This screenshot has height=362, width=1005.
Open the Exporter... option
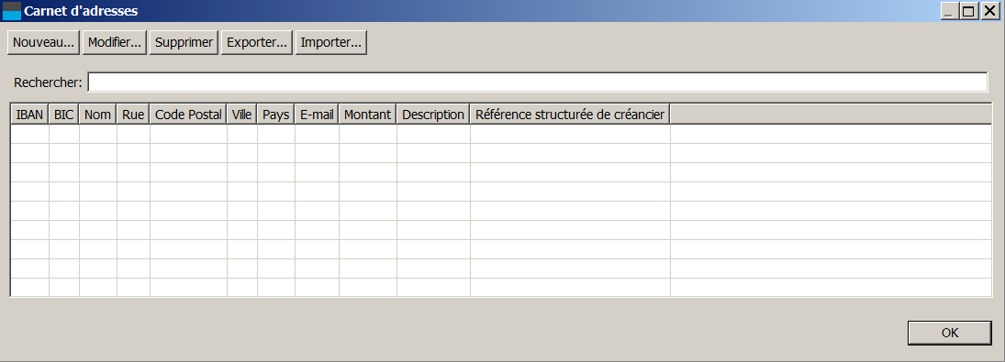pos(257,43)
